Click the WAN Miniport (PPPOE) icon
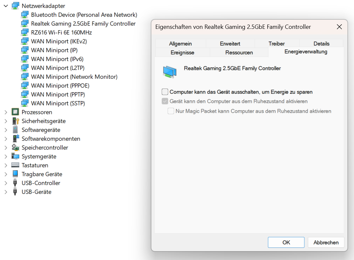354x260 pixels. (x=25, y=86)
